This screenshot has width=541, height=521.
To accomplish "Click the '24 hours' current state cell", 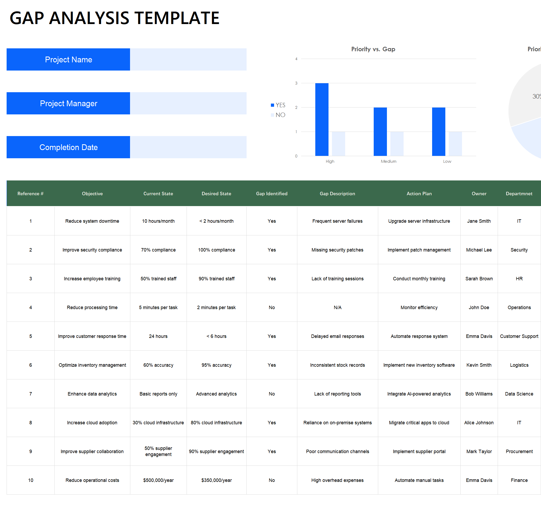I will [158, 336].
